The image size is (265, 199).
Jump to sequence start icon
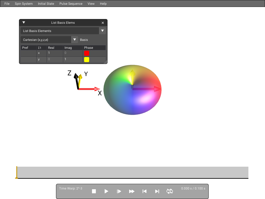144,191
